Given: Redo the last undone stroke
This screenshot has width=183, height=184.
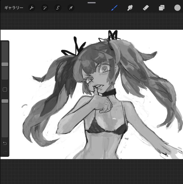Looking at the screenshot, I should click(x=5, y=152).
